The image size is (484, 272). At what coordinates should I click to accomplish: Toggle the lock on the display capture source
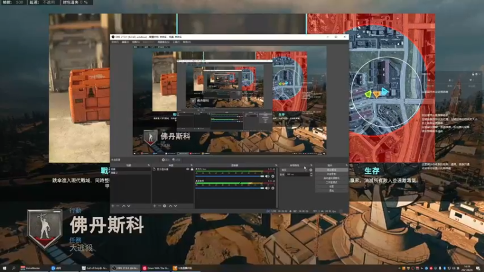(192, 169)
